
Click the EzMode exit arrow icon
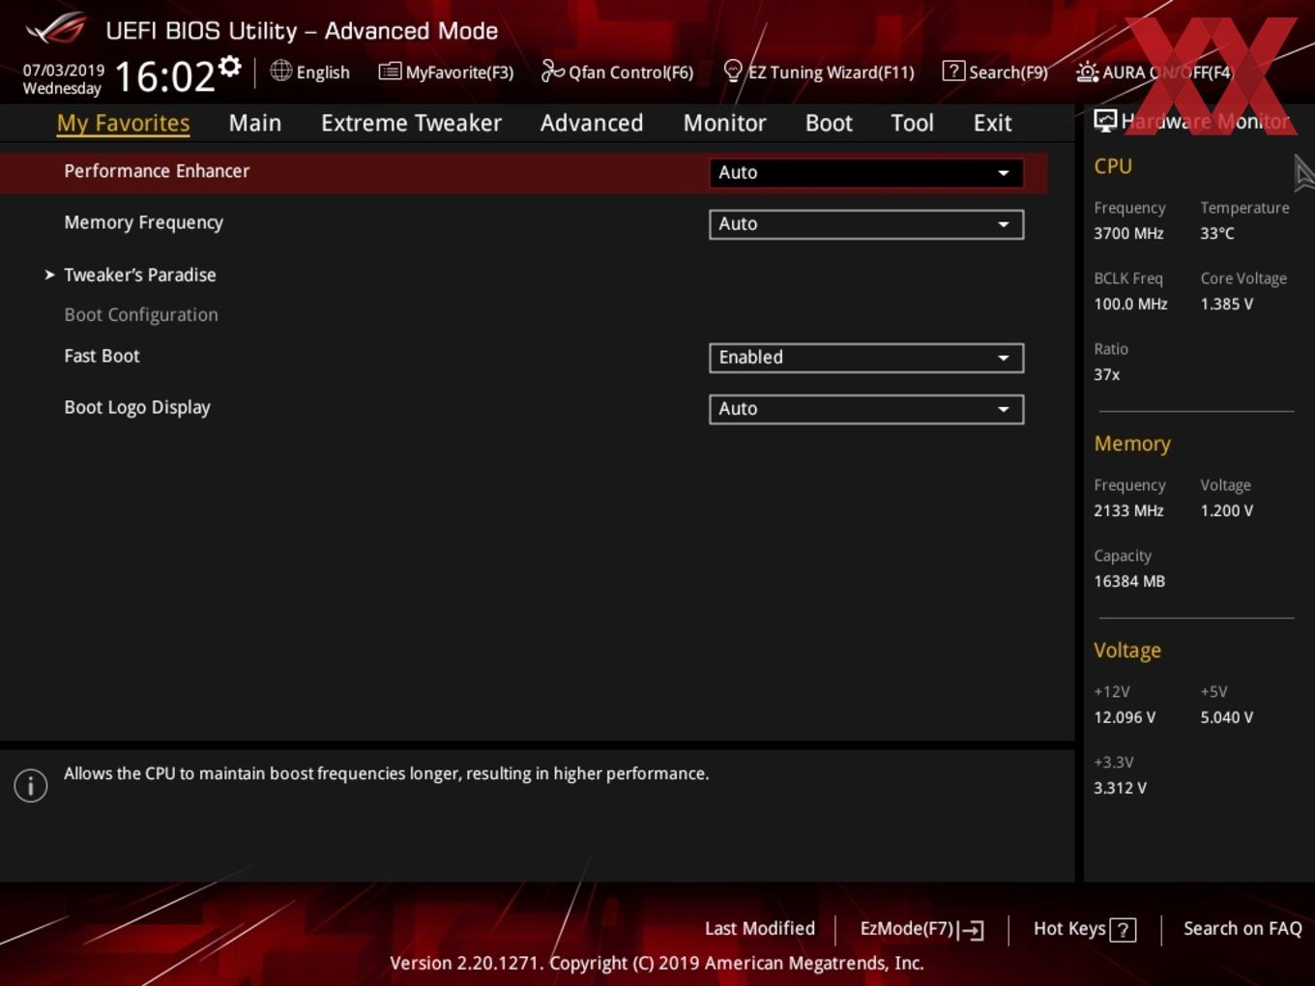click(973, 930)
